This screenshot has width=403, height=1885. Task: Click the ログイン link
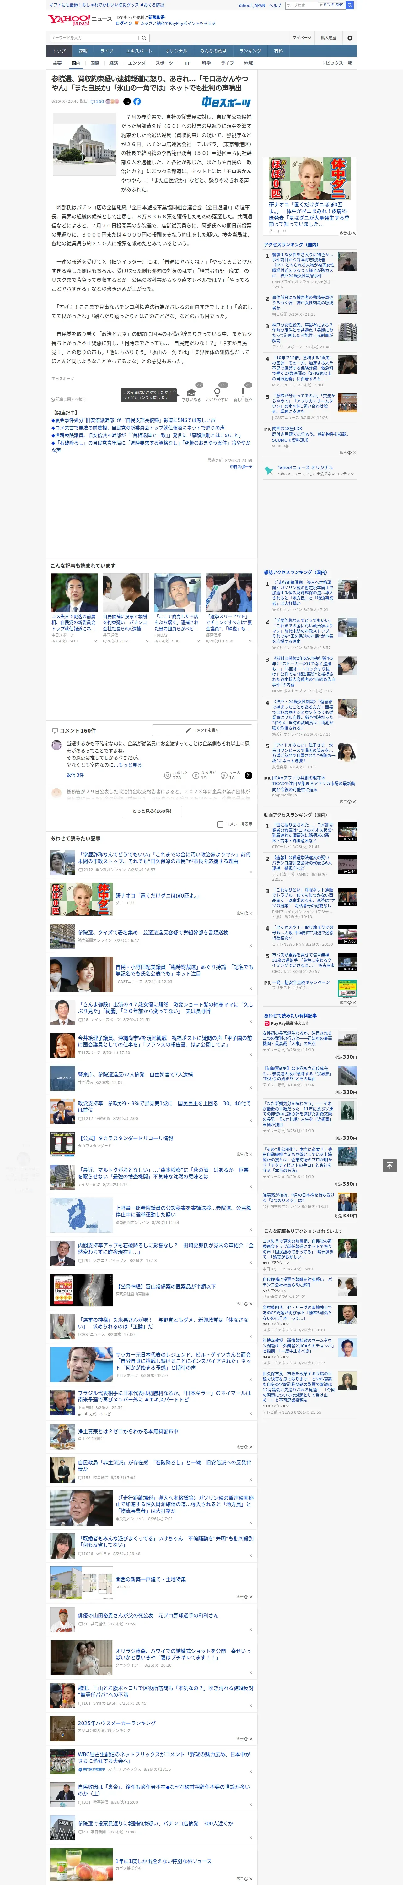coord(124,24)
